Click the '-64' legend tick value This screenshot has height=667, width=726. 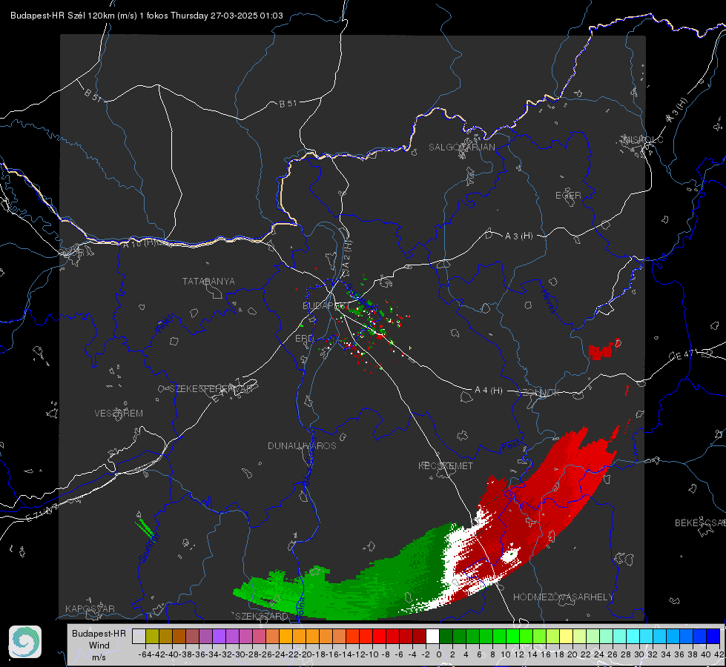coord(145,654)
